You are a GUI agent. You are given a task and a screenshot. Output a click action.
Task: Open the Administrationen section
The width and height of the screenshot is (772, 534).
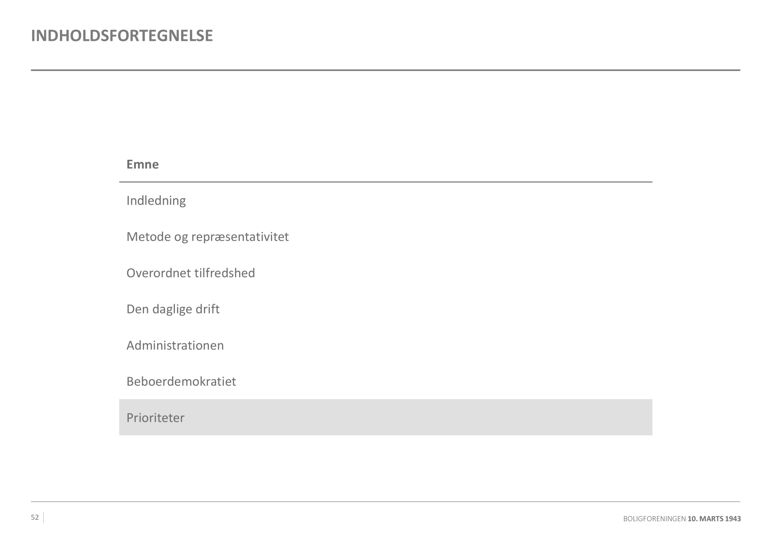(175, 345)
